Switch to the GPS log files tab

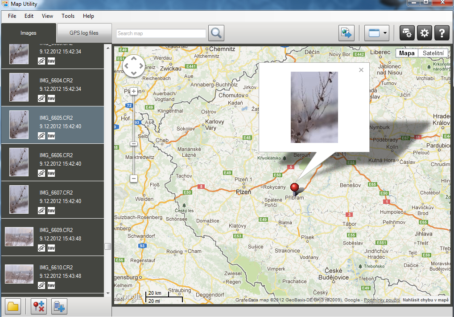point(84,33)
